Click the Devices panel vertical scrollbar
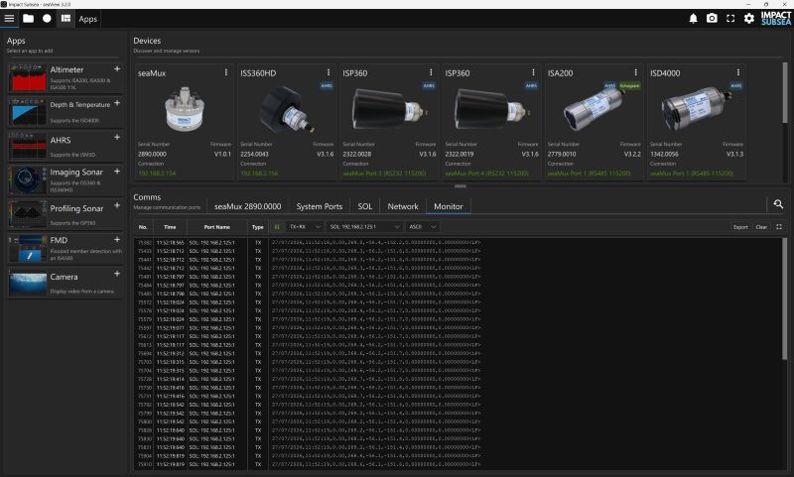The height and width of the screenshot is (477, 794). click(785, 92)
